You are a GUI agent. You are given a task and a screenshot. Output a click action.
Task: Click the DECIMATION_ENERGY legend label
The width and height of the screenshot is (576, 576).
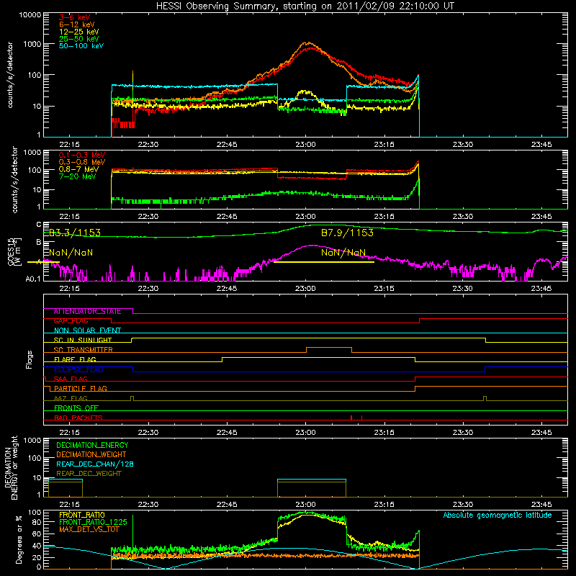[x=92, y=445]
